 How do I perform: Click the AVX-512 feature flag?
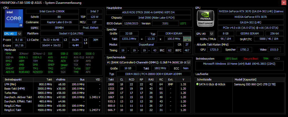pos(78,57)
